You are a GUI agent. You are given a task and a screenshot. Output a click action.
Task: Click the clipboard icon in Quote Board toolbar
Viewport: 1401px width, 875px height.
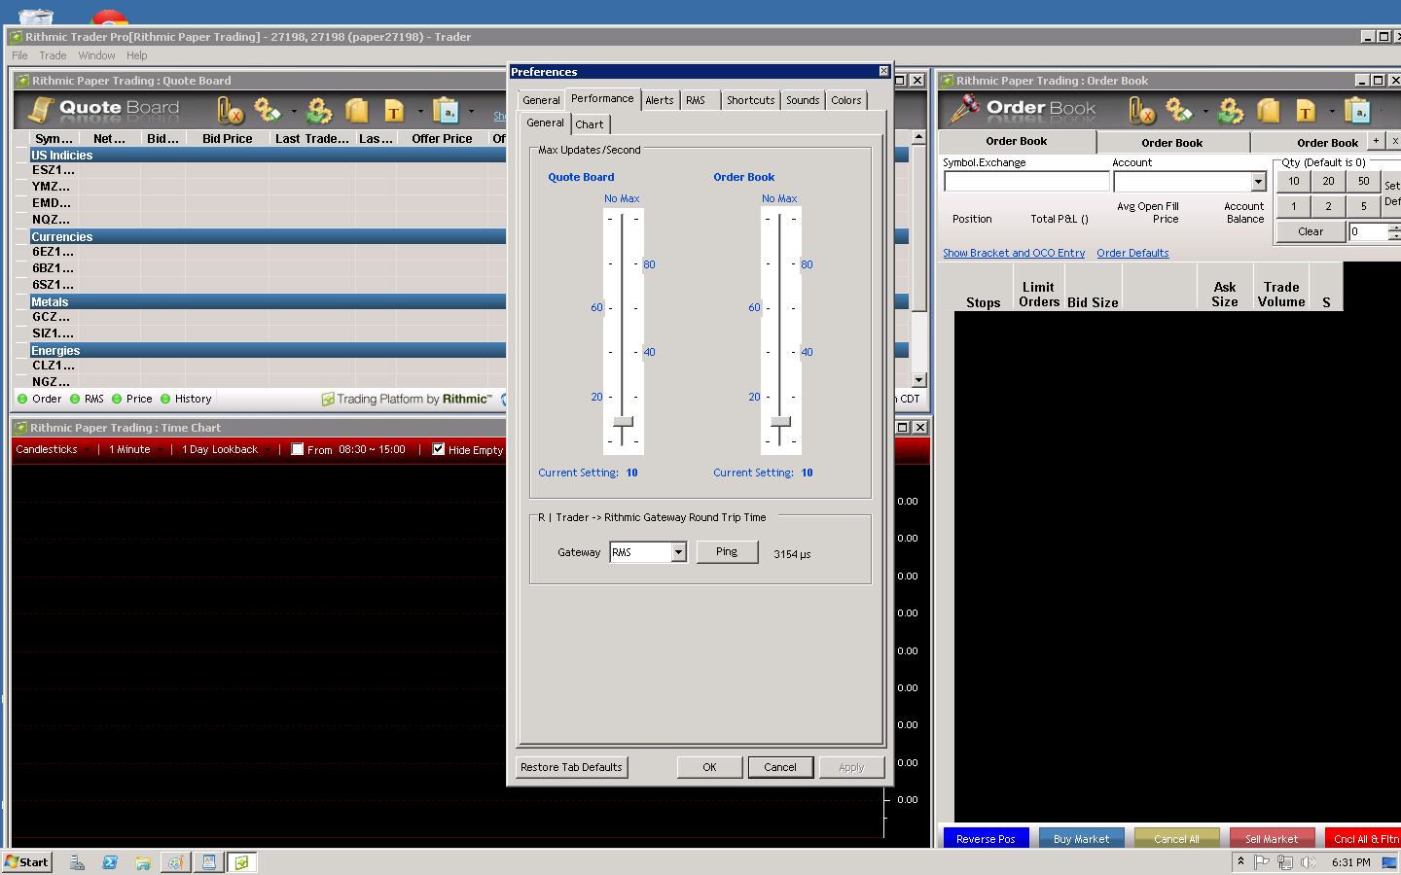(x=446, y=111)
